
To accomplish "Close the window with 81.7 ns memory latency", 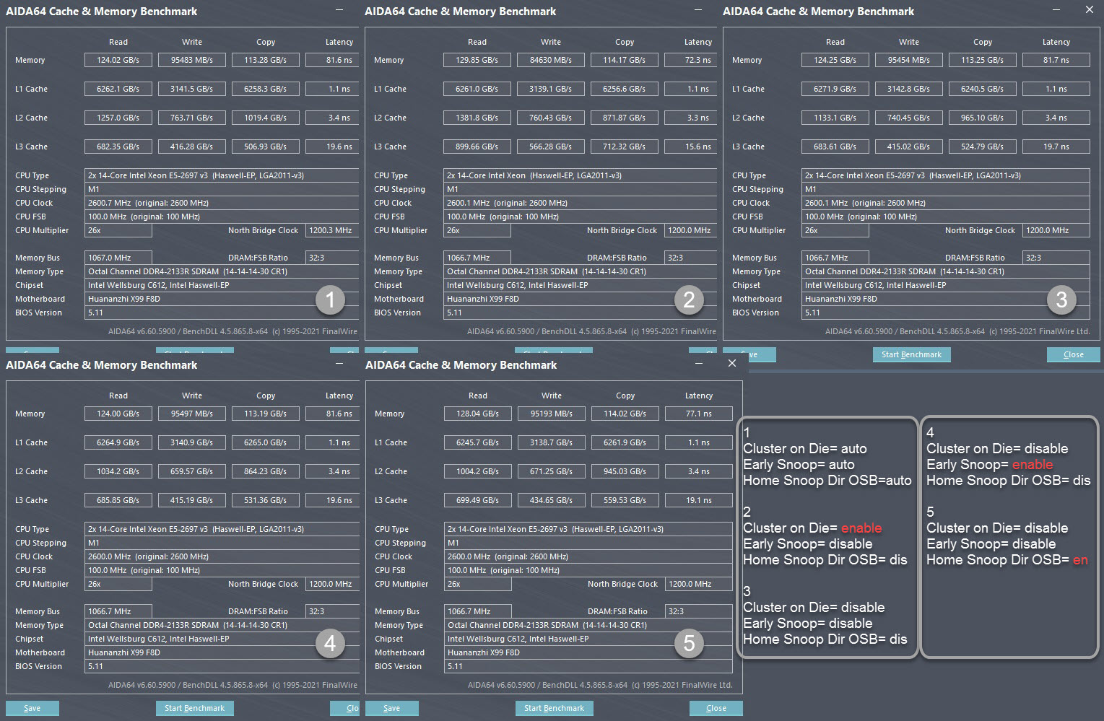I will coord(1090,9).
